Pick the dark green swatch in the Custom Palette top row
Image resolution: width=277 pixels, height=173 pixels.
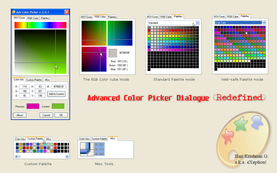tap(24, 144)
